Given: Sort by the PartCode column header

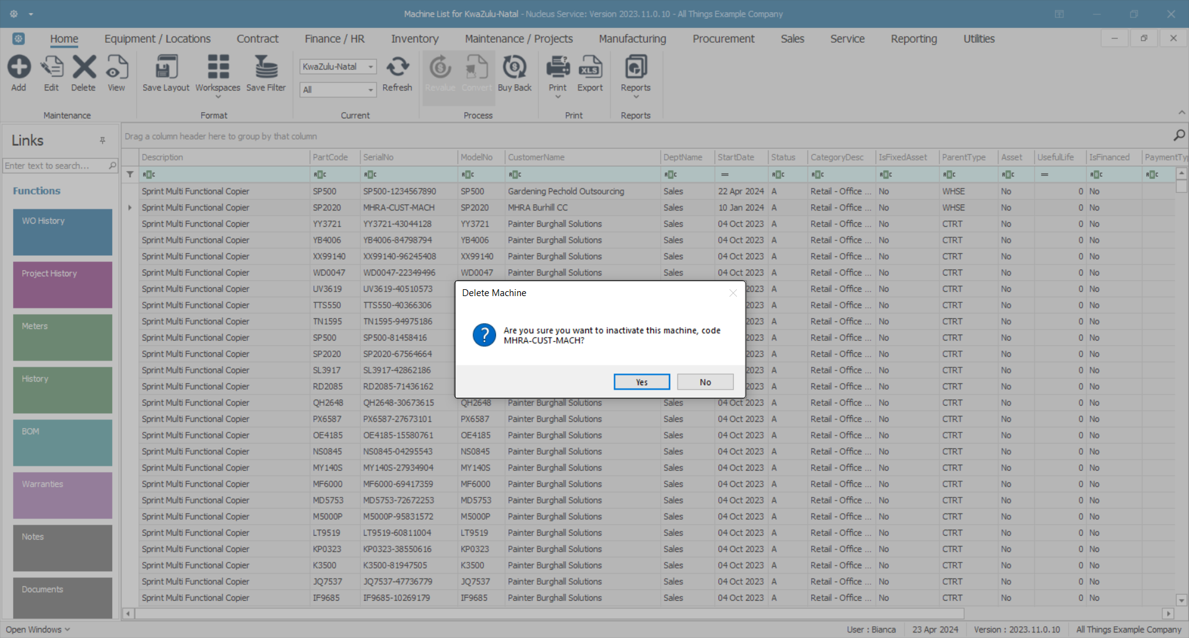Looking at the screenshot, I should point(334,157).
